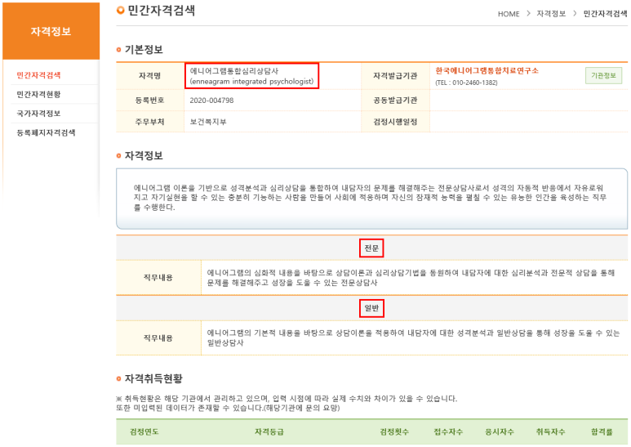This screenshot has height=447, width=631.
Task: Click the 자격명 label cell
Action: pos(150,76)
